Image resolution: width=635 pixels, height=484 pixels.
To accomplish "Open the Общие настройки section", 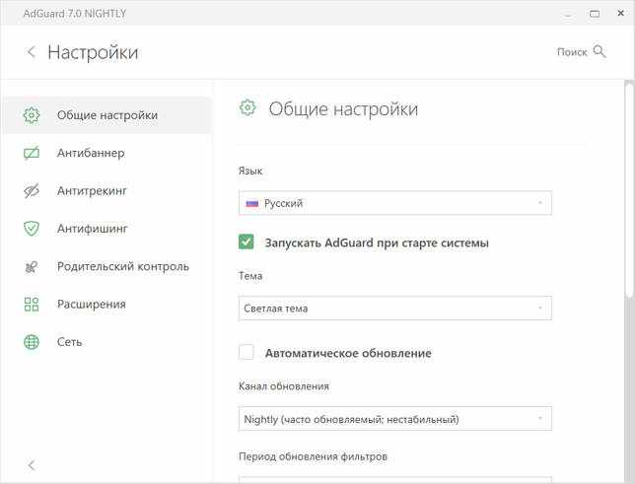I will [x=106, y=115].
